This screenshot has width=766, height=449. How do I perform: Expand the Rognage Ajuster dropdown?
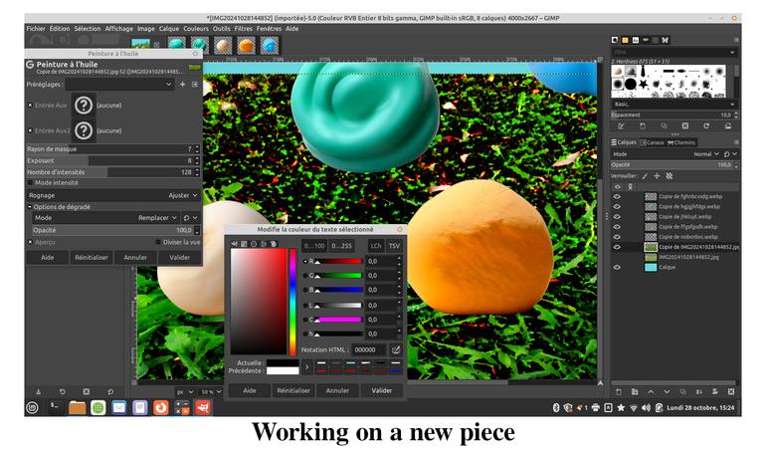click(183, 195)
